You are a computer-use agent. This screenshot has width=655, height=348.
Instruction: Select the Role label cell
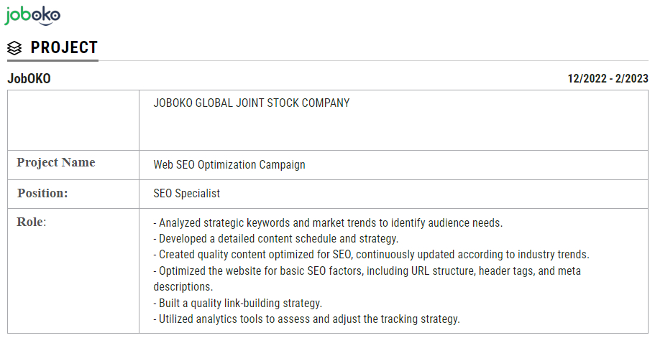coord(32,222)
